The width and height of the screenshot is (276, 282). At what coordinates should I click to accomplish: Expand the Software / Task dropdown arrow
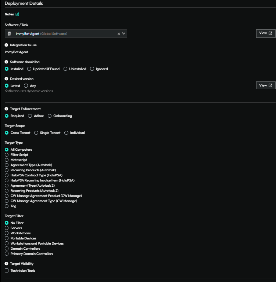[x=124, y=34]
